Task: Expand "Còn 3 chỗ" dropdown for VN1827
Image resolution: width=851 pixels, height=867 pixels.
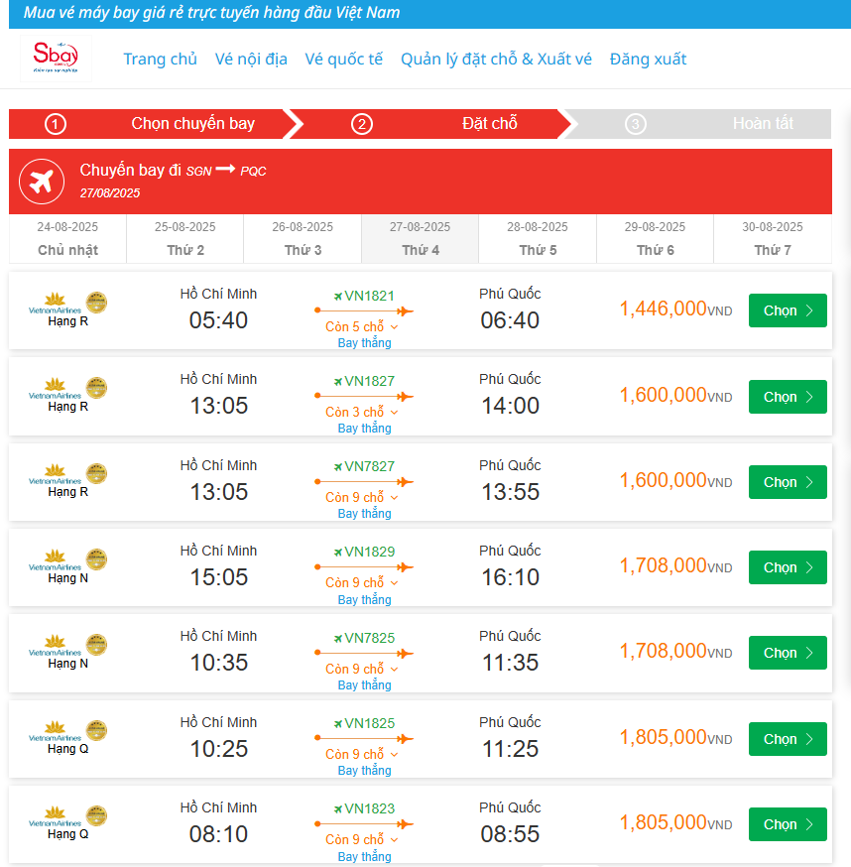Action: pyautogui.click(x=362, y=412)
